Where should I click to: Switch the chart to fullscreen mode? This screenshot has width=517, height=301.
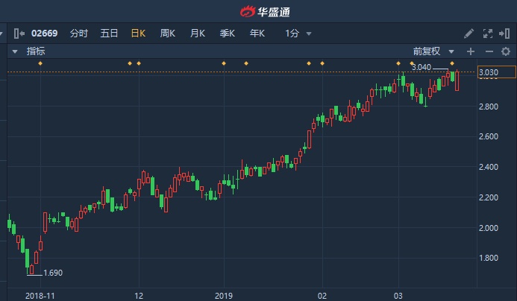tap(488, 34)
